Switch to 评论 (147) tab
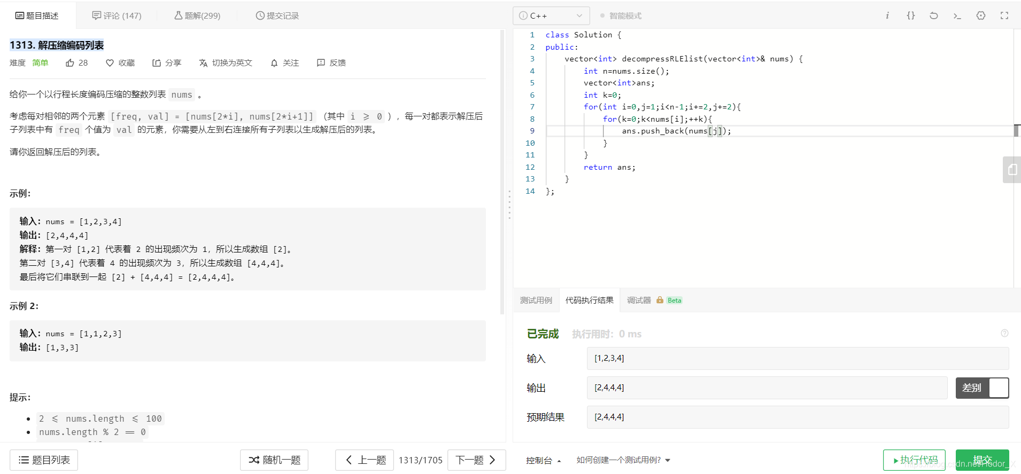1021x474 pixels. click(x=117, y=16)
